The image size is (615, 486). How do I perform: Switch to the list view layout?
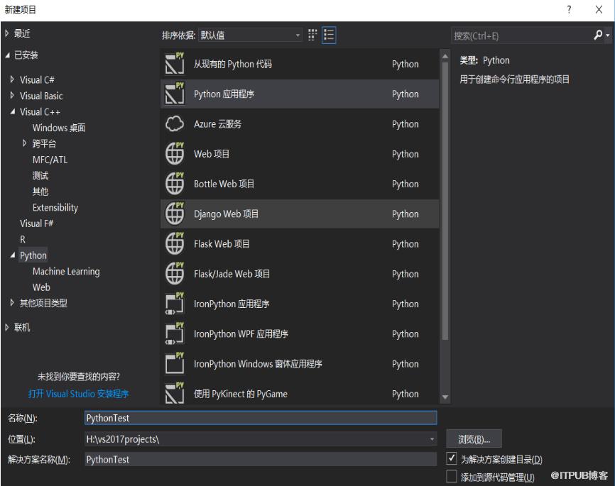329,35
